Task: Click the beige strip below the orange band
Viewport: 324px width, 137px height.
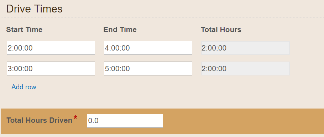Action: 162,135
